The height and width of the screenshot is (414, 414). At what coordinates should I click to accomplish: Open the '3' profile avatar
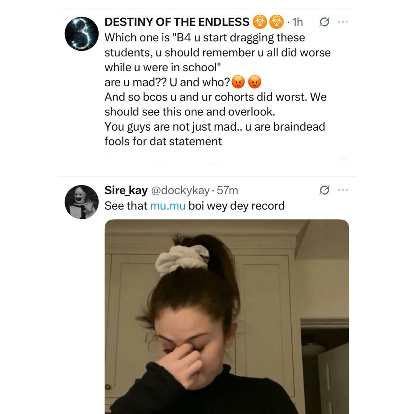82,34
